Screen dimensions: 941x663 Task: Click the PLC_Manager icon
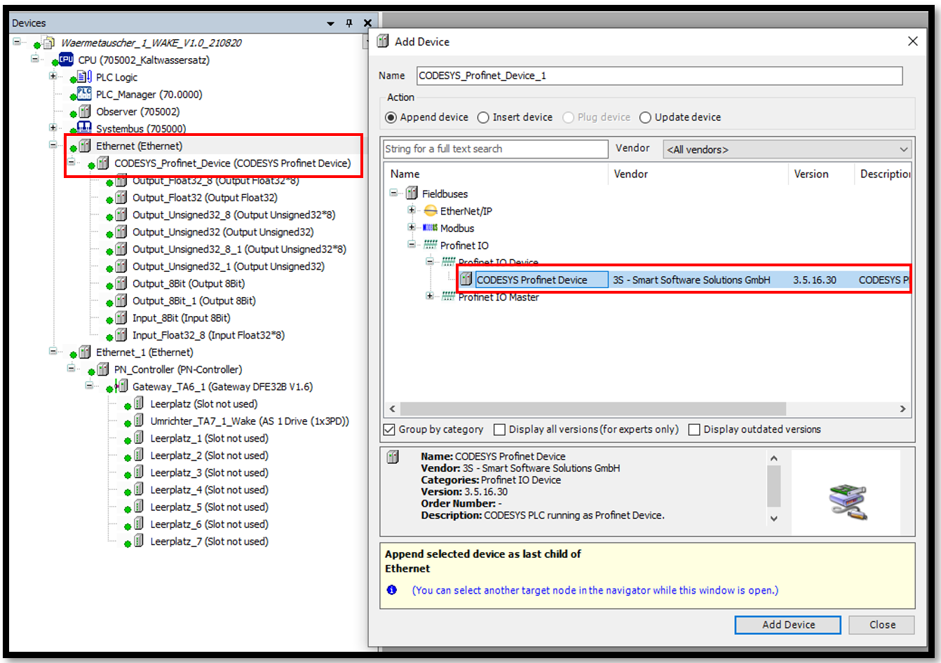click(x=84, y=94)
